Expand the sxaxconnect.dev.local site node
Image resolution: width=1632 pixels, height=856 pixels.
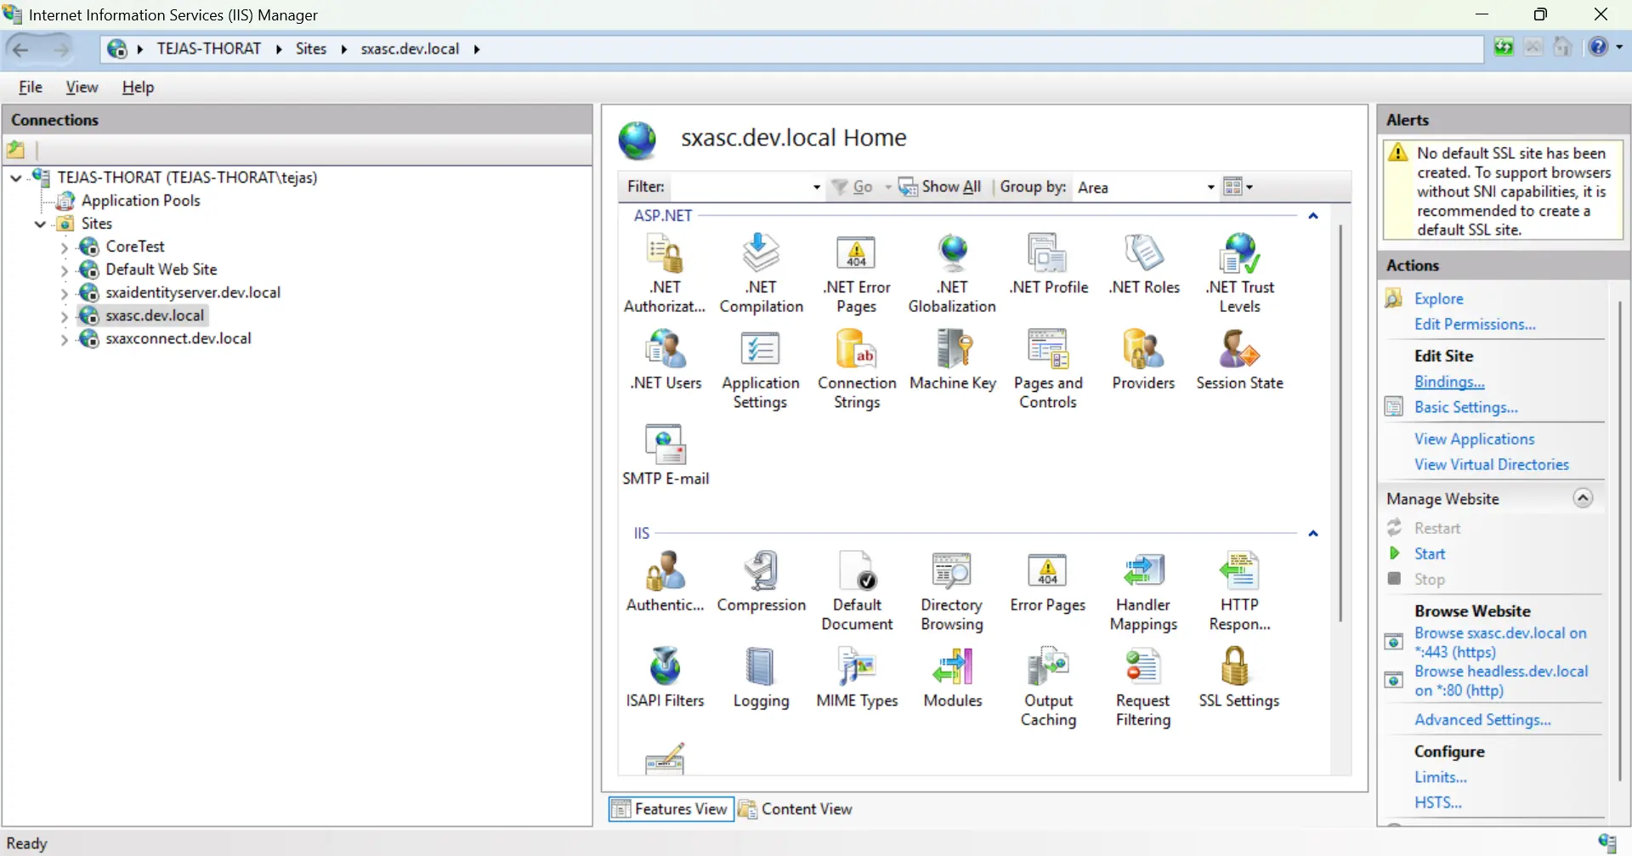pos(65,339)
